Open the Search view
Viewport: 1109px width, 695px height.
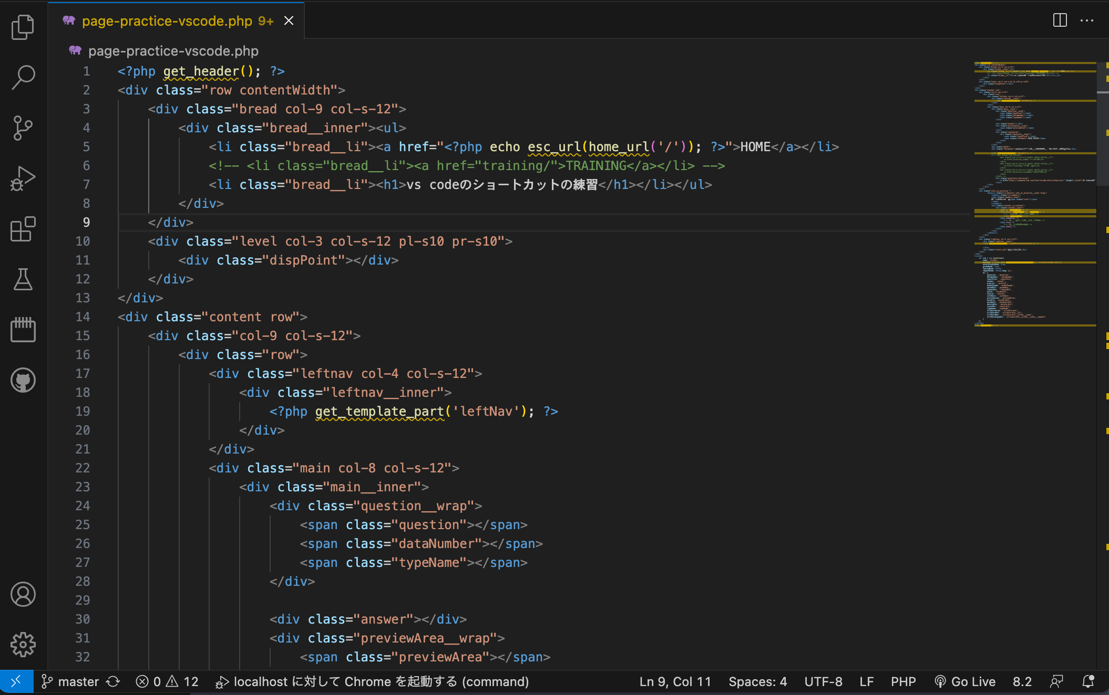pyautogui.click(x=23, y=77)
